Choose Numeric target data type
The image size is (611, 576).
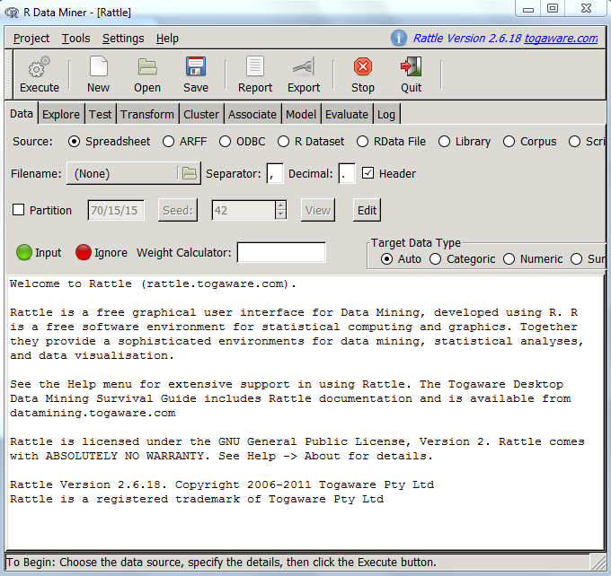(509, 258)
